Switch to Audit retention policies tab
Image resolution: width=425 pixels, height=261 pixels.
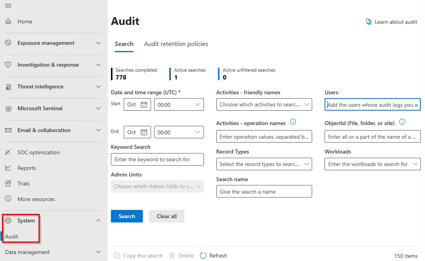(x=176, y=44)
